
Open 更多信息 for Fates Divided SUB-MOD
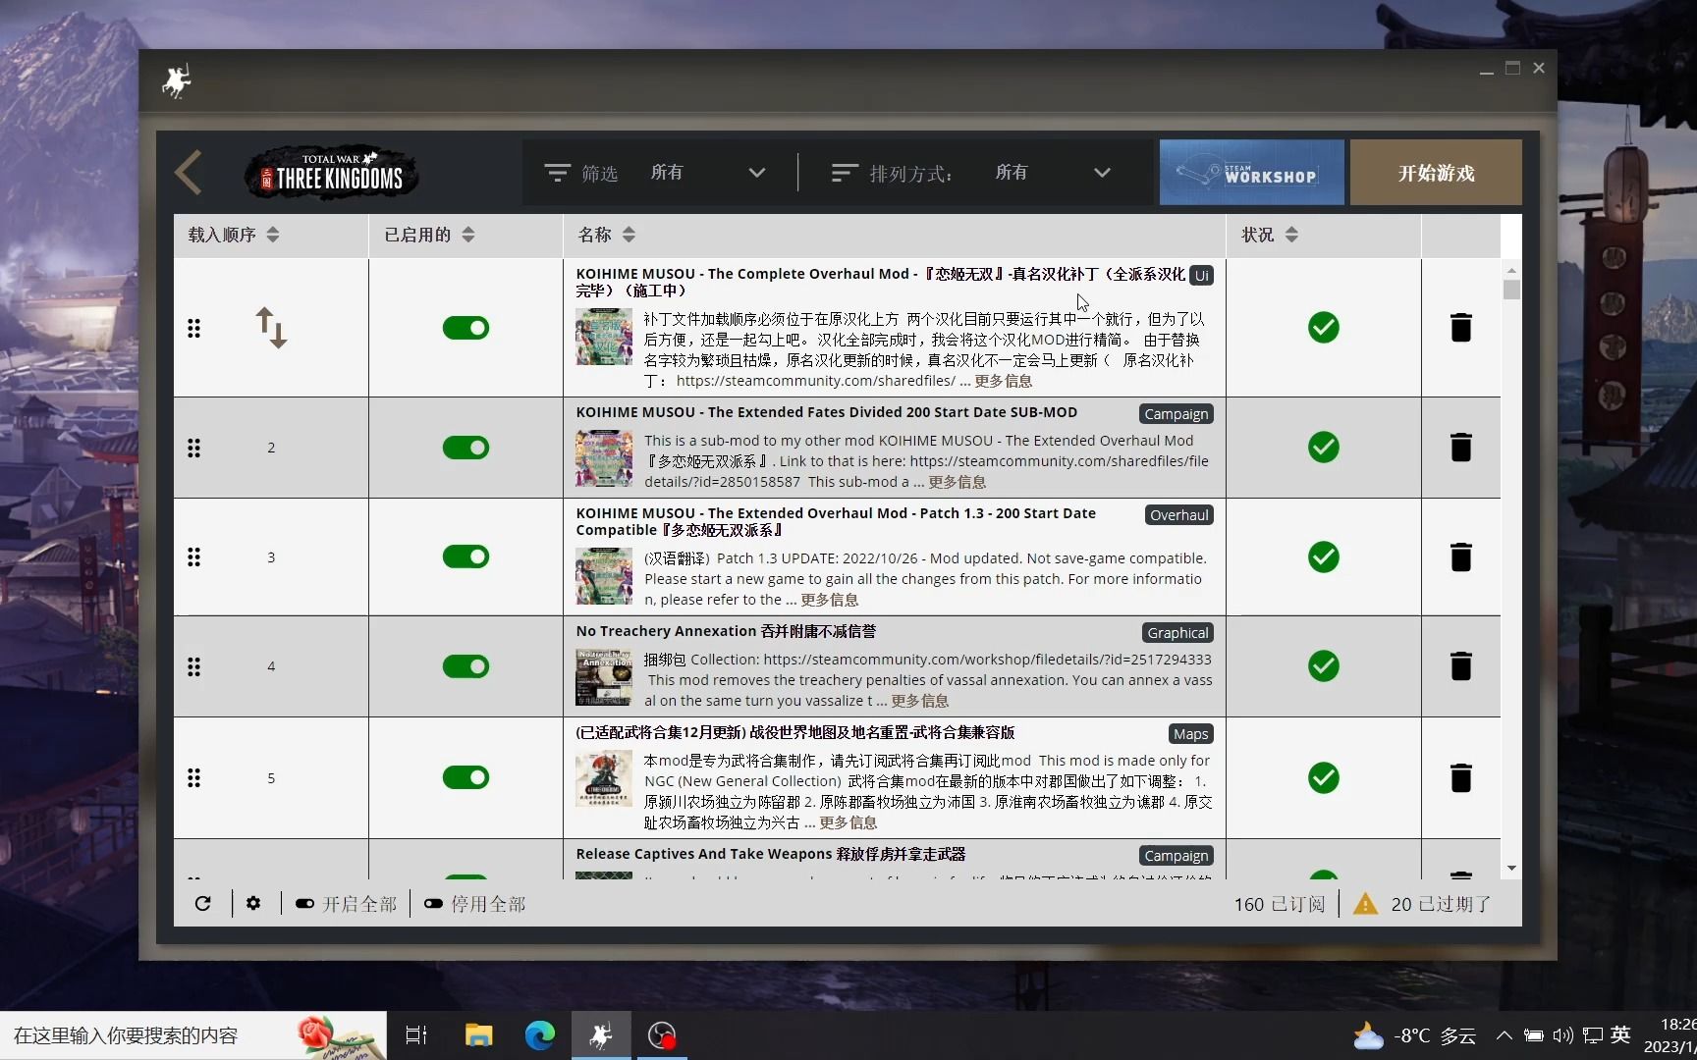957,482
